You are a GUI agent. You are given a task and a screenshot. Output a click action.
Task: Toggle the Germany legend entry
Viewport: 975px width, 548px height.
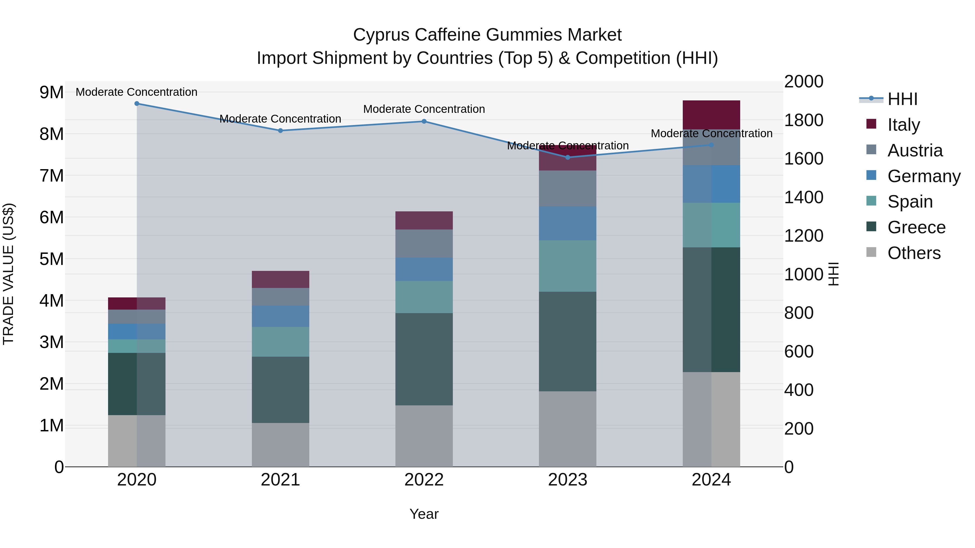(913, 176)
